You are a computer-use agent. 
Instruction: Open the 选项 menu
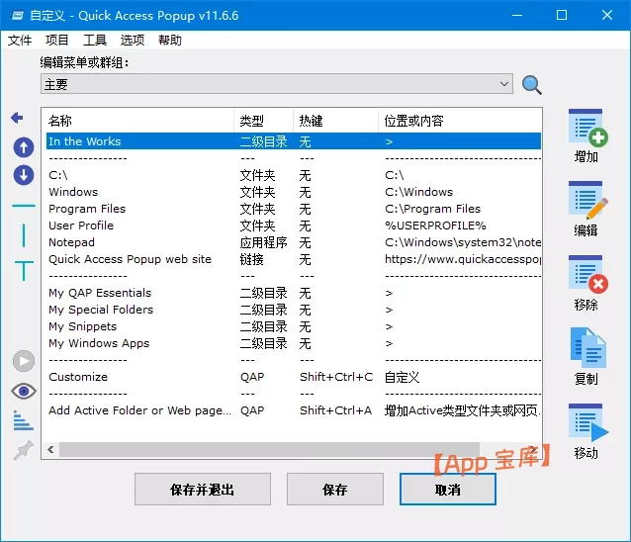[132, 41]
